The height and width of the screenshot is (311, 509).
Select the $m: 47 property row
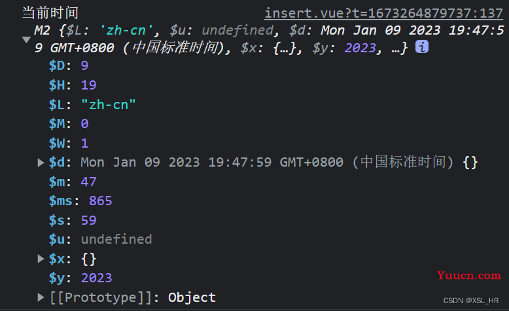[73, 182]
